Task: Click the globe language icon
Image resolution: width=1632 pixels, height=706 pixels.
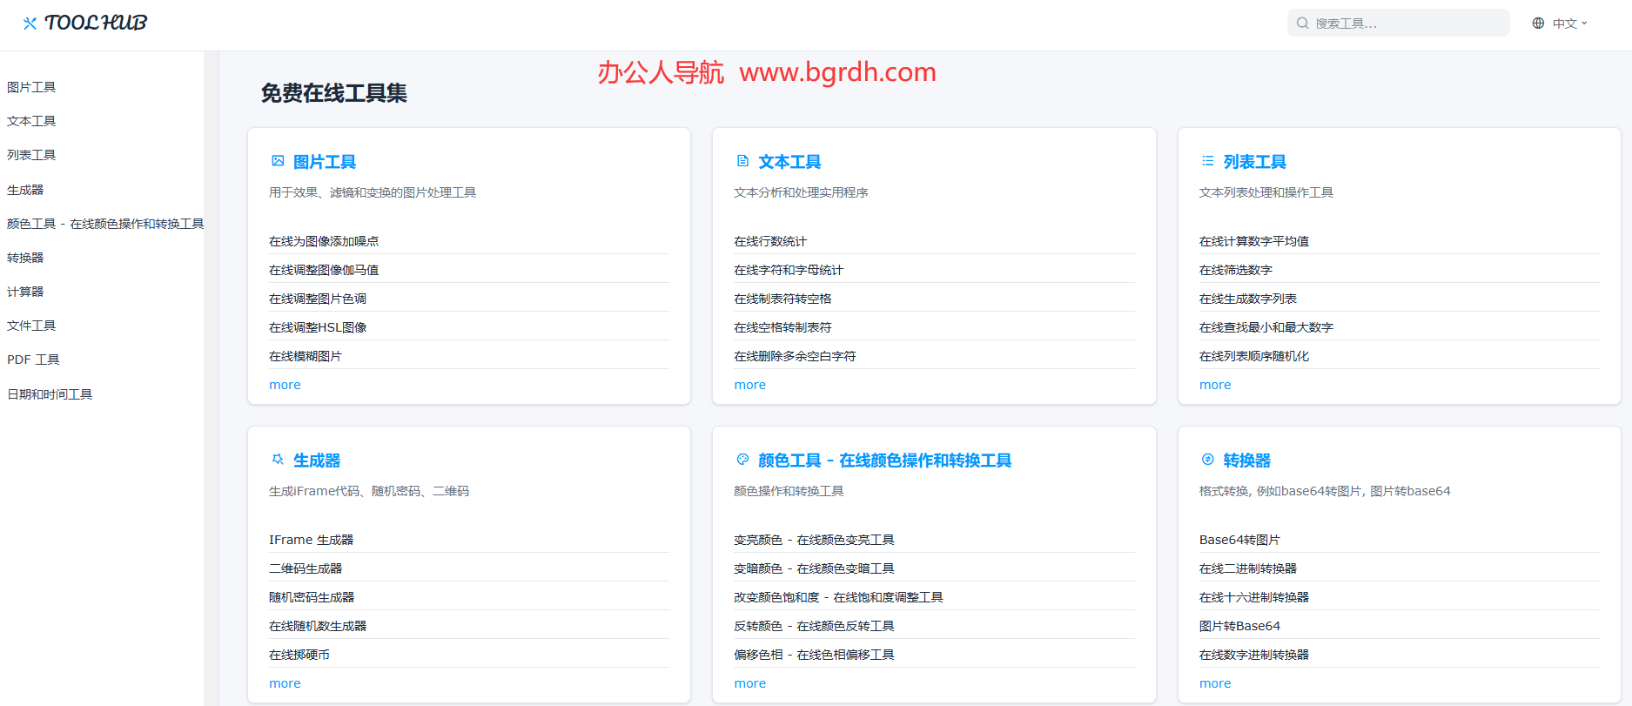Action: tap(1538, 24)
